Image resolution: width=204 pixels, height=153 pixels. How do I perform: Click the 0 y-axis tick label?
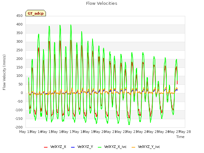[x=22, y=93]
